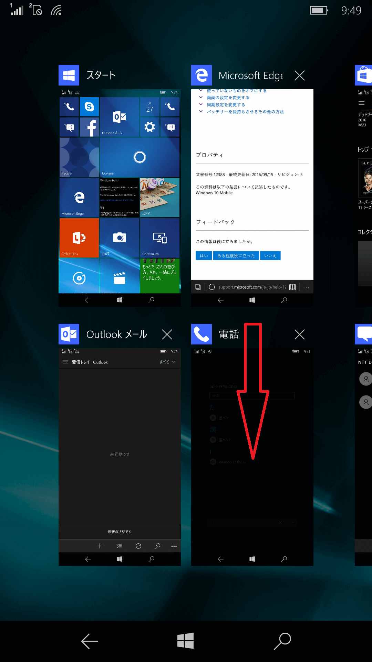
Task: Open the Messaging app icon header
Action: point(363,334)
